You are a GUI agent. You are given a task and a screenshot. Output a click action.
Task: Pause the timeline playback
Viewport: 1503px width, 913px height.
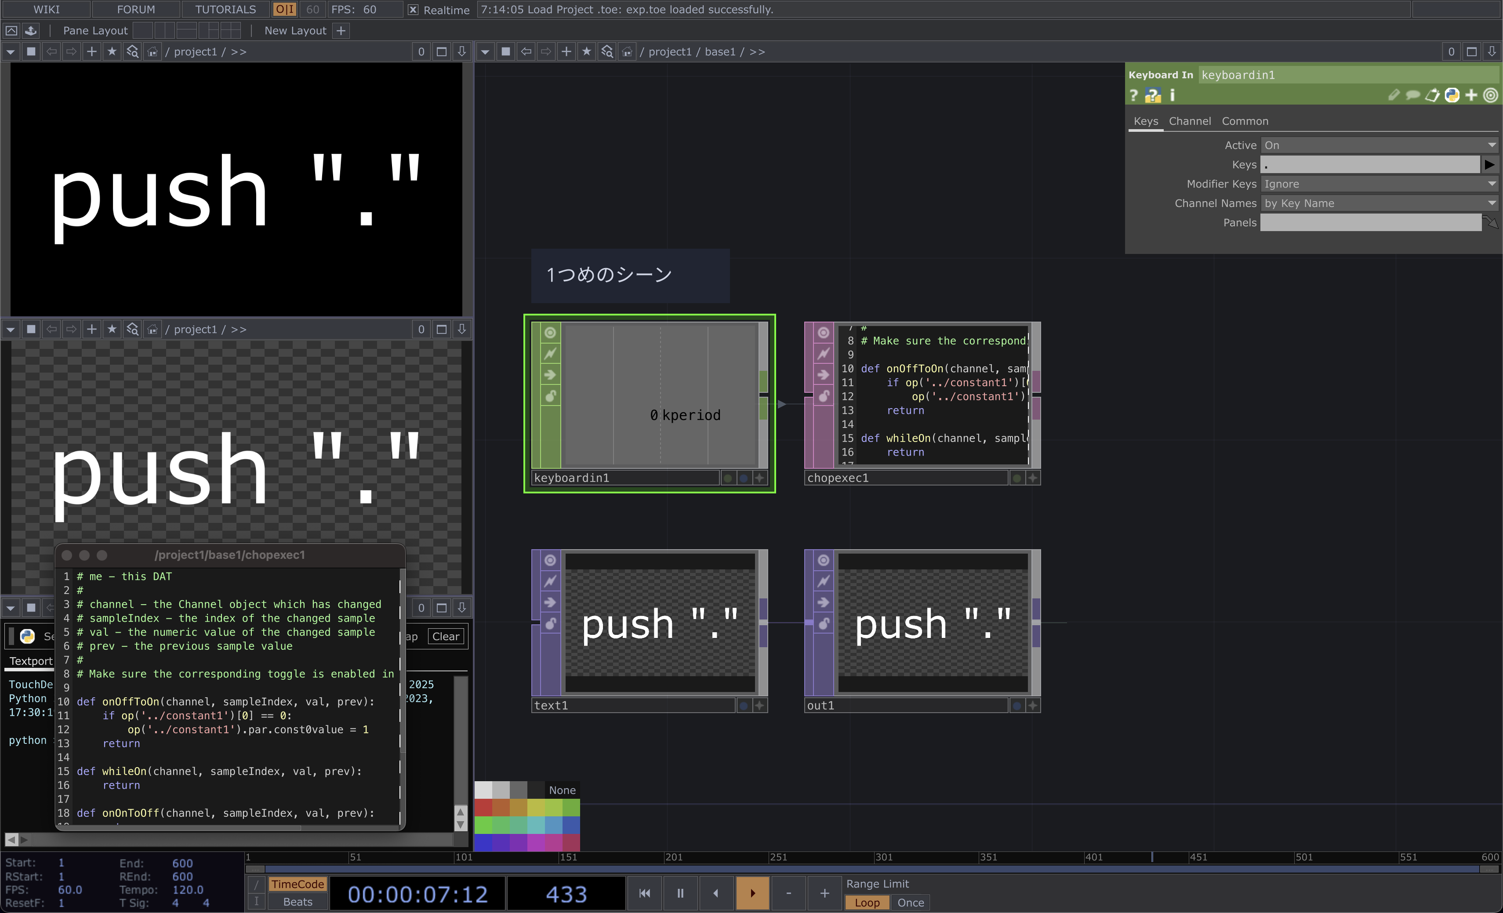pyautogui.click(x=680, y=894)
